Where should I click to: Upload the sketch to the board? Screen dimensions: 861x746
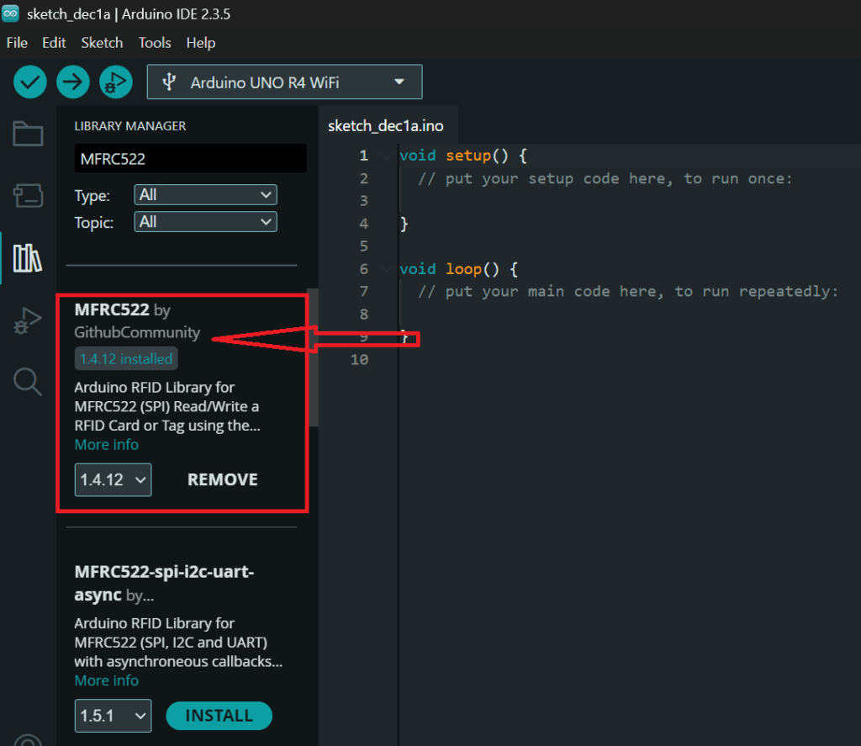(72, 82)
